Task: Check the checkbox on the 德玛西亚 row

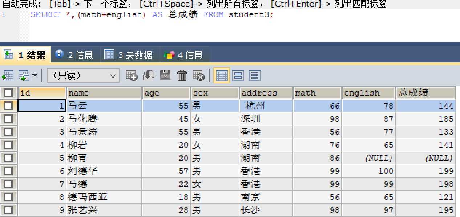Action: coord(9,197)
